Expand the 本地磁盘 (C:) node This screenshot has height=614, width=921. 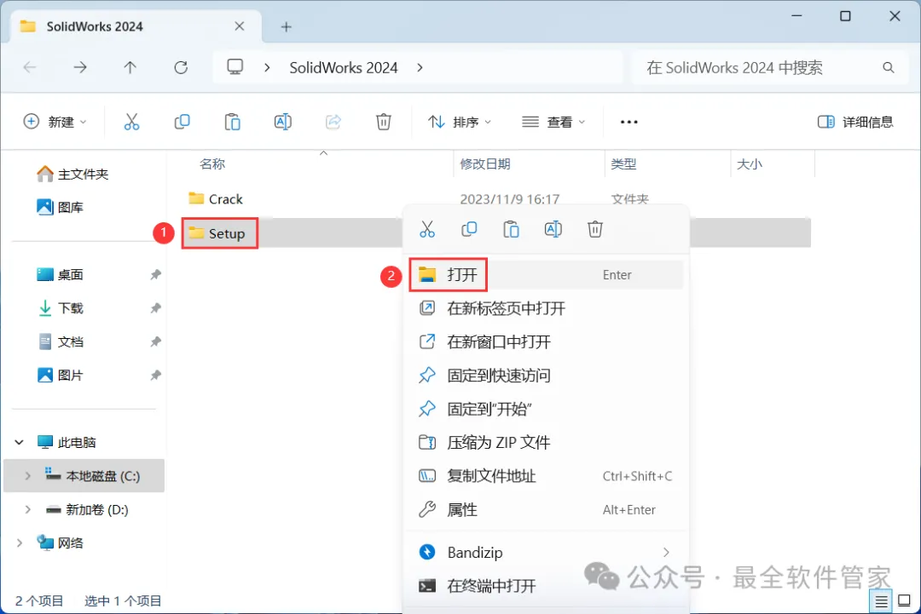[27, 476]
